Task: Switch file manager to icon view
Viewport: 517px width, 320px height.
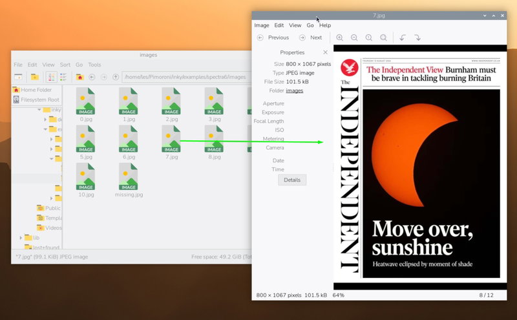Action: coord(52,77)
